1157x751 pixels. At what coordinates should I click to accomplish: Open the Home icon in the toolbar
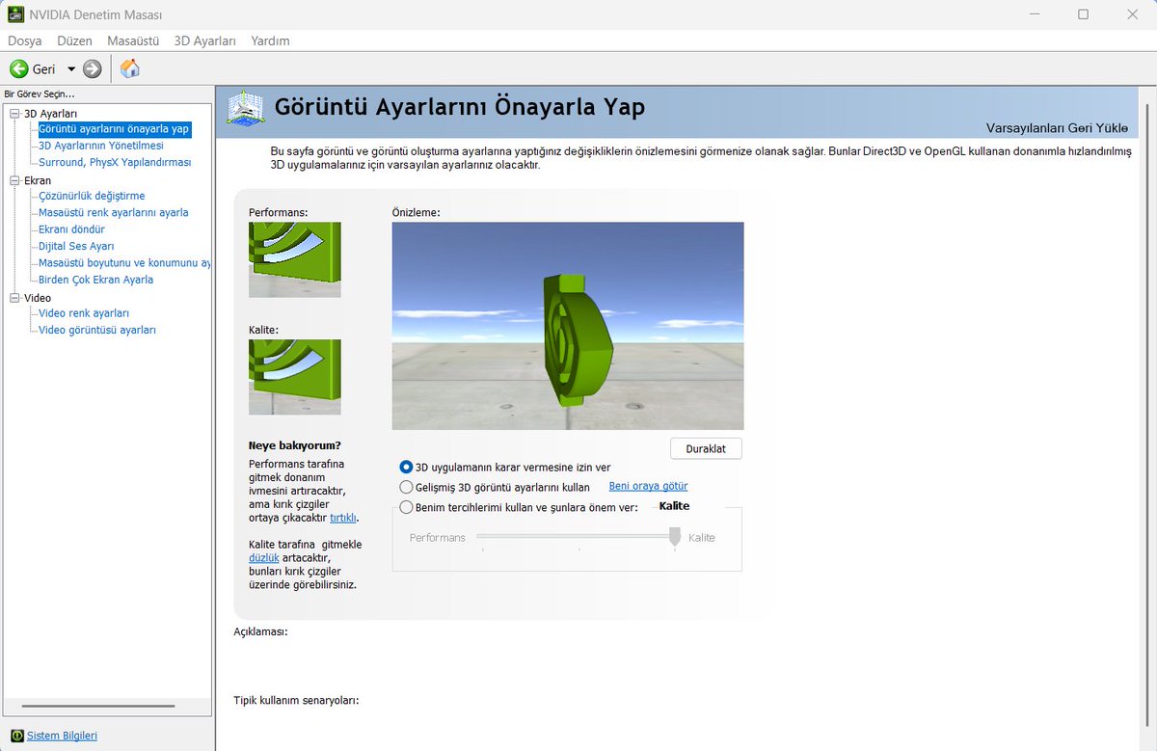(130, 68)
